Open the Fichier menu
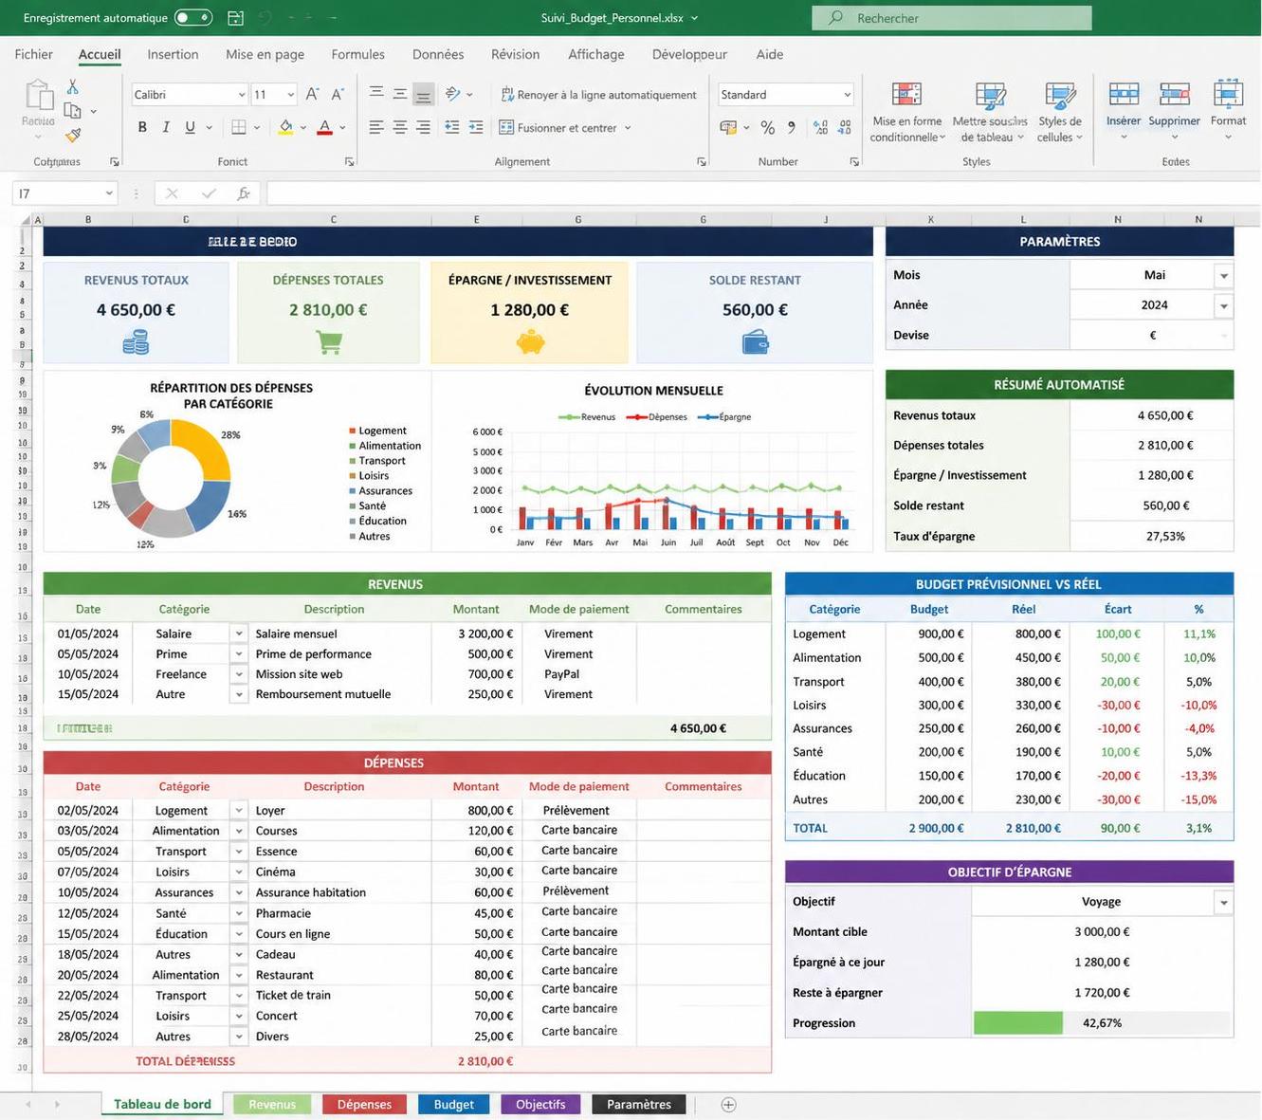This screenshot has width=1262, height=1120. 34,54
